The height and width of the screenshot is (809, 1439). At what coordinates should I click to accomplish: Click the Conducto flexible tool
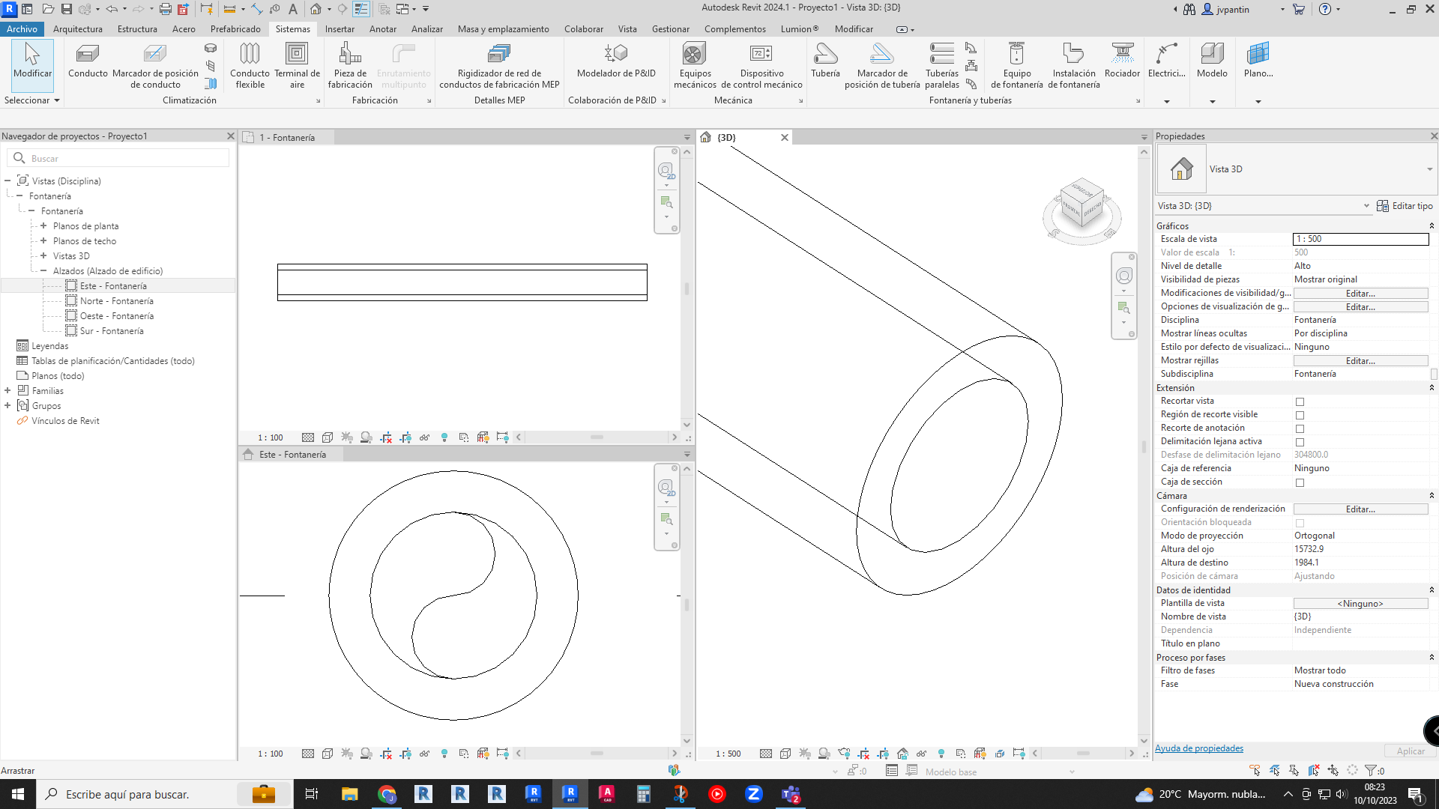(x=250, y=66)
